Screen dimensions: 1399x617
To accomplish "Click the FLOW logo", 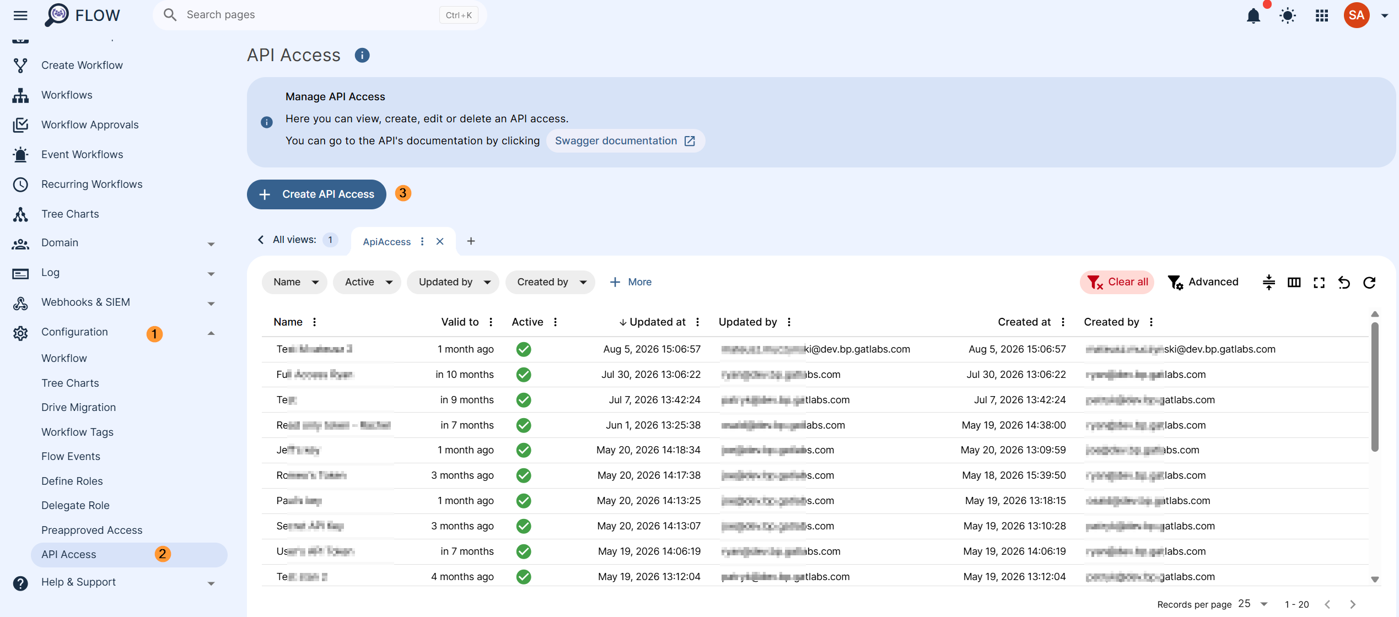I will 82,15.
